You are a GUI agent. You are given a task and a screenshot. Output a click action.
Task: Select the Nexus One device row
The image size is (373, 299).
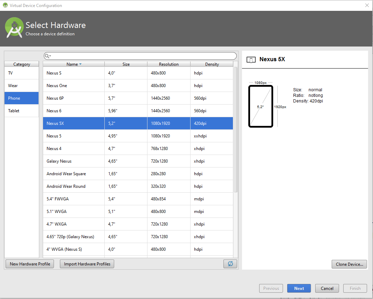(138, 85)
